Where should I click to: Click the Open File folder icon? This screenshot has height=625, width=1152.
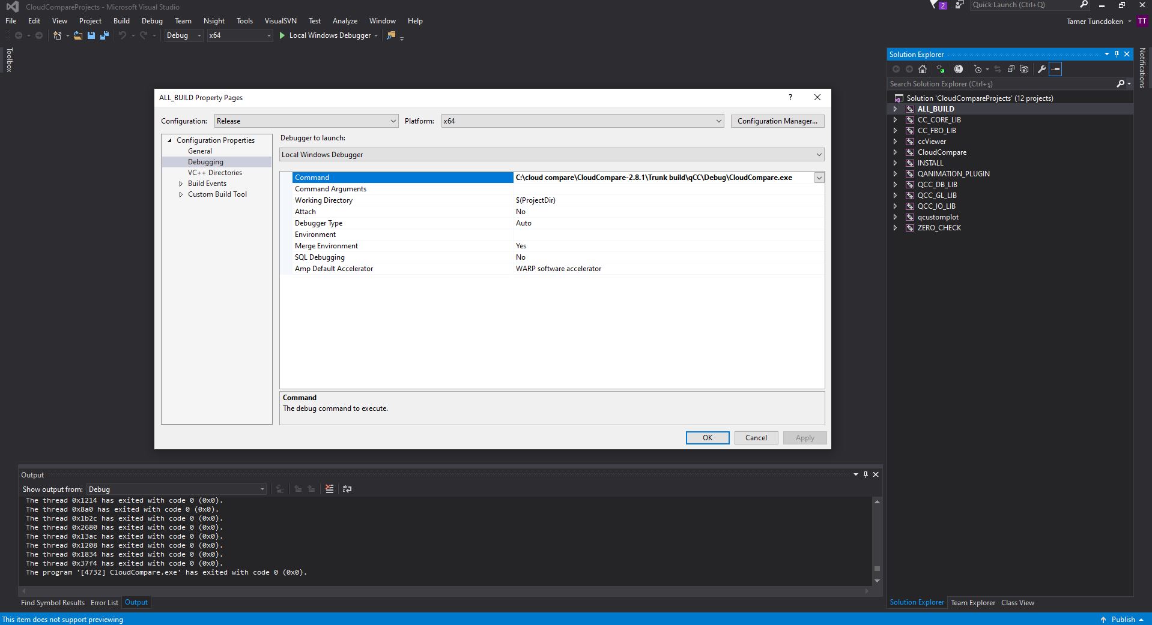tap(78, 35)
